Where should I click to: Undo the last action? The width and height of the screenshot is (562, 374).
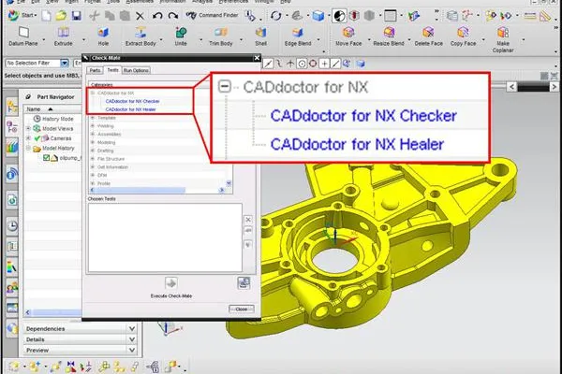(157, 16)
